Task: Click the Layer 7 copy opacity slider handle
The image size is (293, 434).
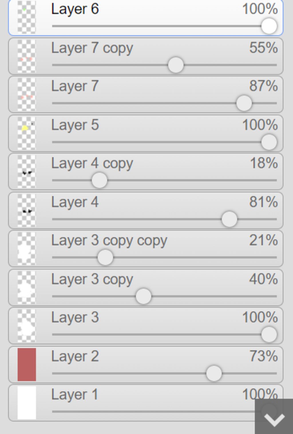Action: pyautogui.click(x=176, y=65)
